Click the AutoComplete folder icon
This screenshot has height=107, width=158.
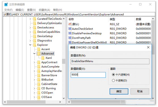click(39, 67)
